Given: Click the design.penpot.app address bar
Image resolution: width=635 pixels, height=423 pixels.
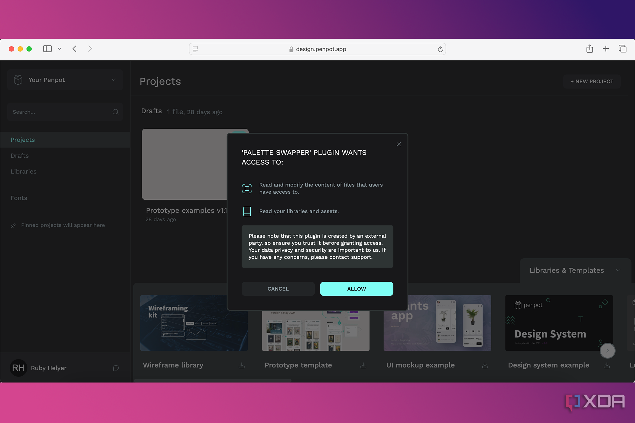Looking at the screenshot, I should pyautogui.click(x=317, y=49).
